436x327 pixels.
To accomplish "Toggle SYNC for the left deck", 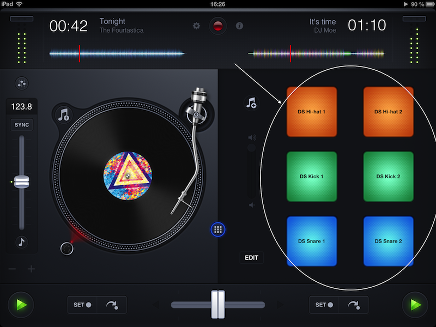I will tap(22, 125).
